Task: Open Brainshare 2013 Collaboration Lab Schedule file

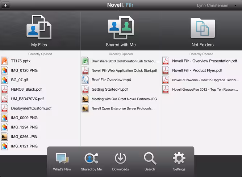Action: click(125, 61)
